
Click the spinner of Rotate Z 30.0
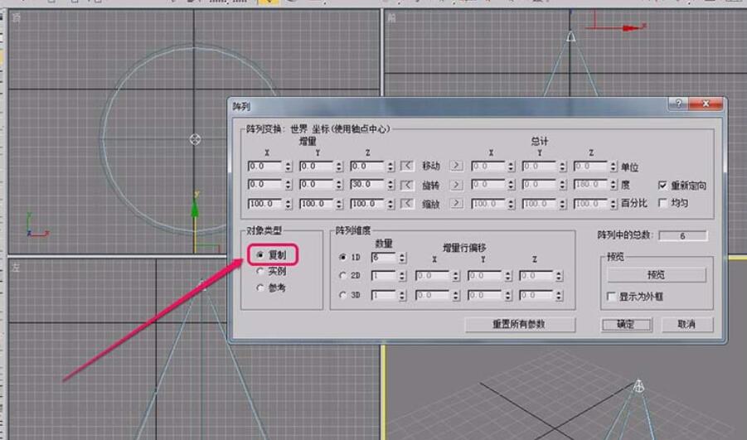[x=390, y=185]
